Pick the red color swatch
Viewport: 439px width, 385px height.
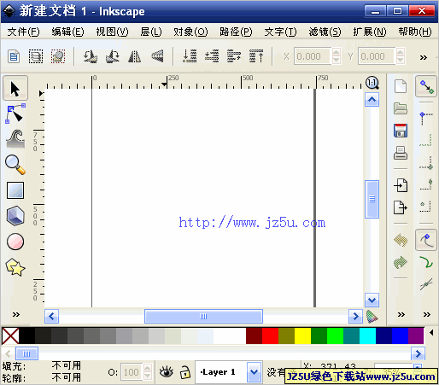pos(270,335)
